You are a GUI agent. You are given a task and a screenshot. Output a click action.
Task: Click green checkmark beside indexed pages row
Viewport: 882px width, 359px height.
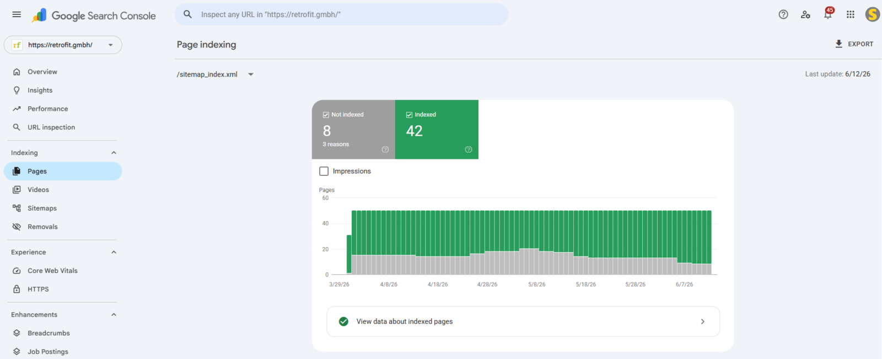(x=343, y=322)
